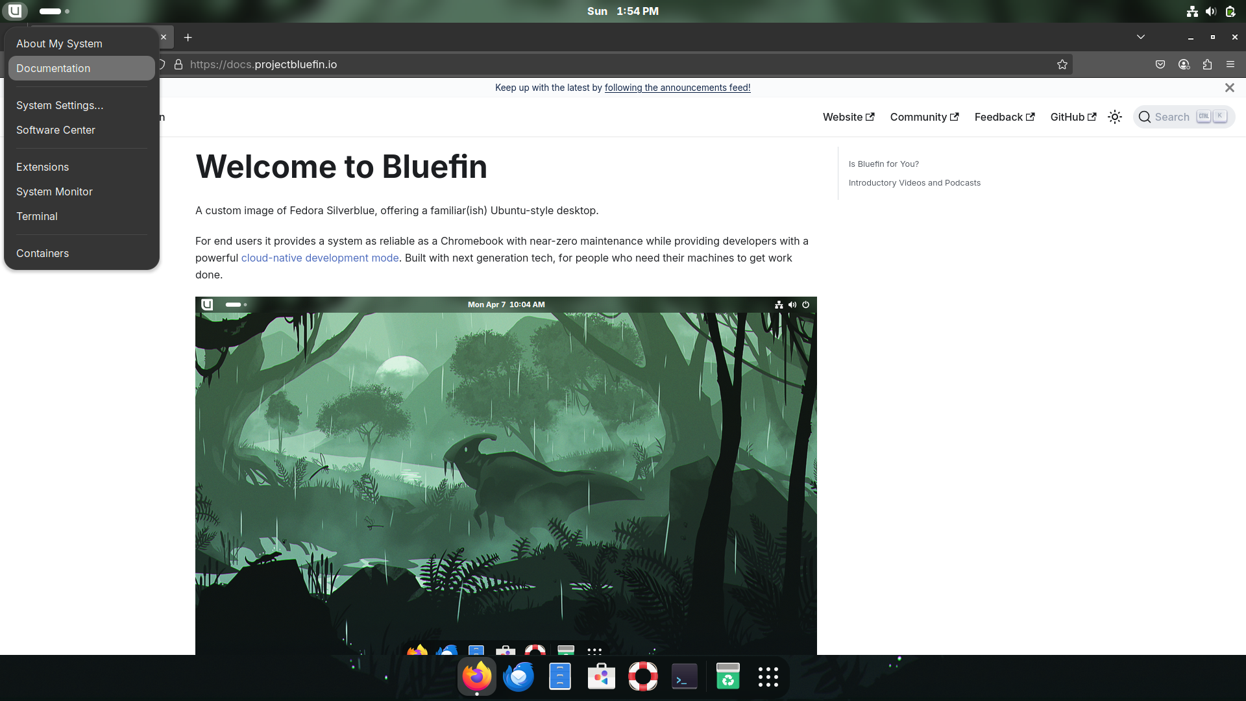Viewport: 1246px width, 701px height.
Task: Bookmark this page with the star icon
Action: click(1062, 64)
